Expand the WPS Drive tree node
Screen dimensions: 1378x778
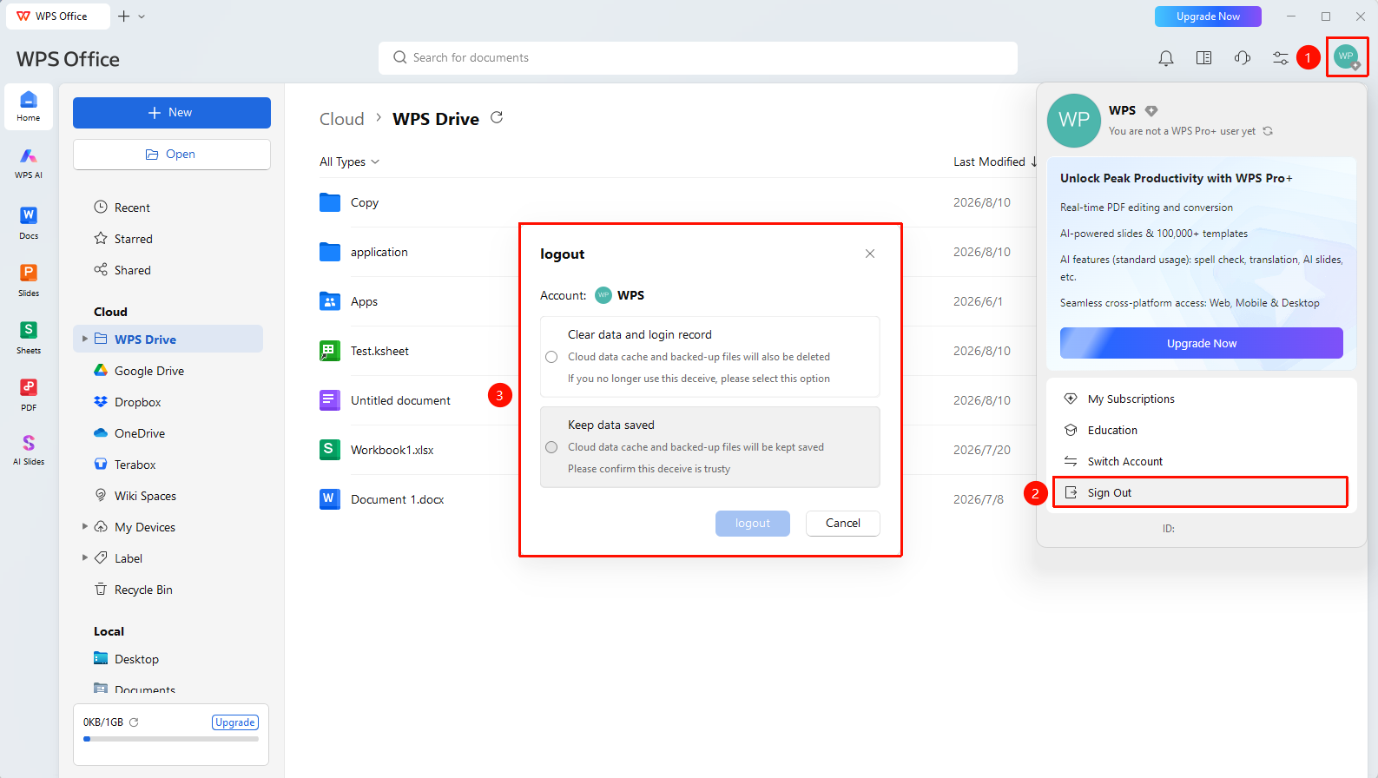tap(84, 339)
